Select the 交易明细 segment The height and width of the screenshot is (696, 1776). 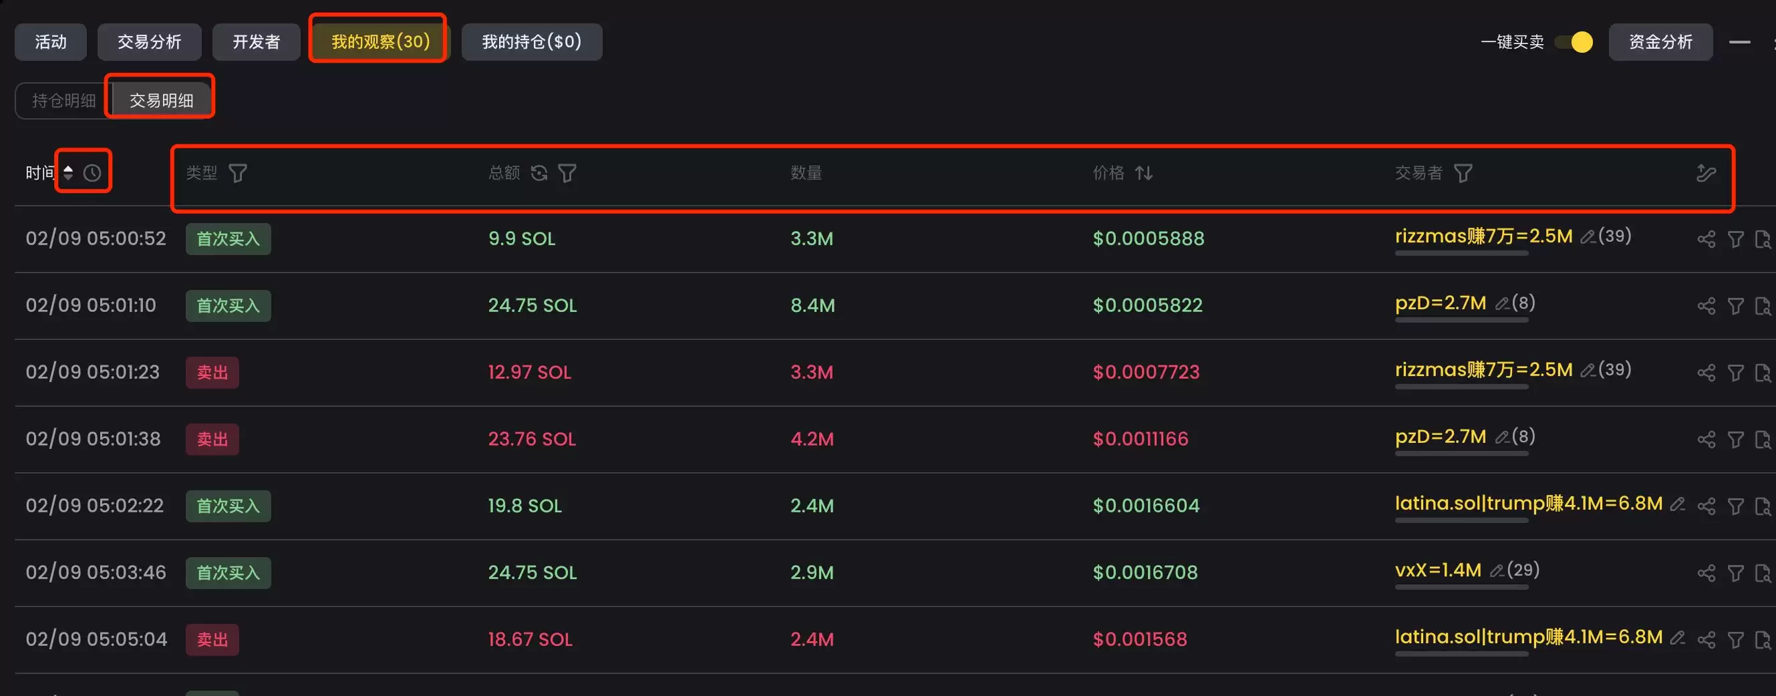tap(161, 101)
